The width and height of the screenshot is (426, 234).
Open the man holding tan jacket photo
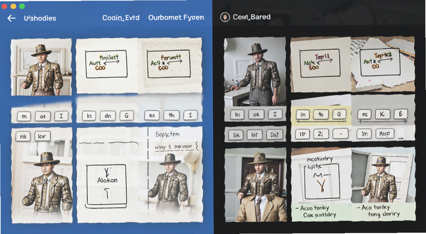[x=255, y=185]
